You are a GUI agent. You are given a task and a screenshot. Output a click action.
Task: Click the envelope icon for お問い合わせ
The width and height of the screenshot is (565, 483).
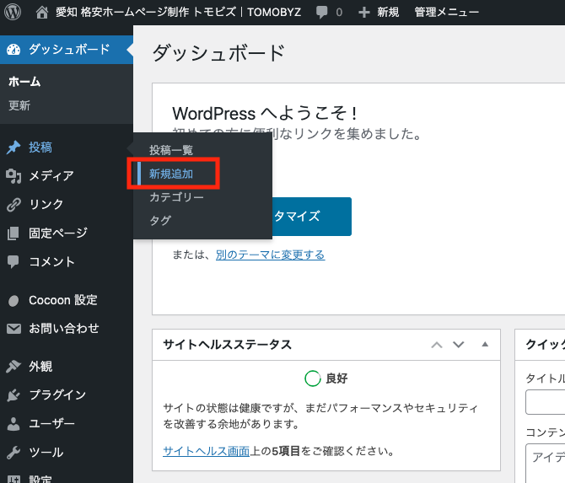click(13, 329)
